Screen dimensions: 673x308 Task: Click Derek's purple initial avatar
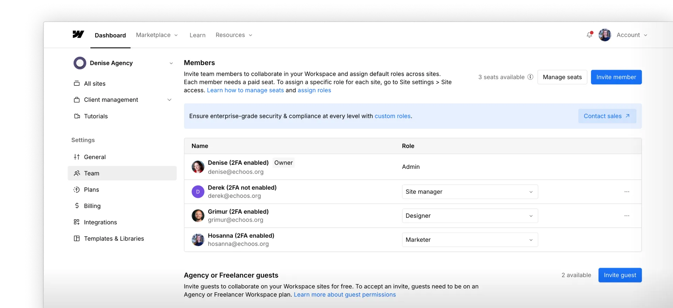coord(198,192)
